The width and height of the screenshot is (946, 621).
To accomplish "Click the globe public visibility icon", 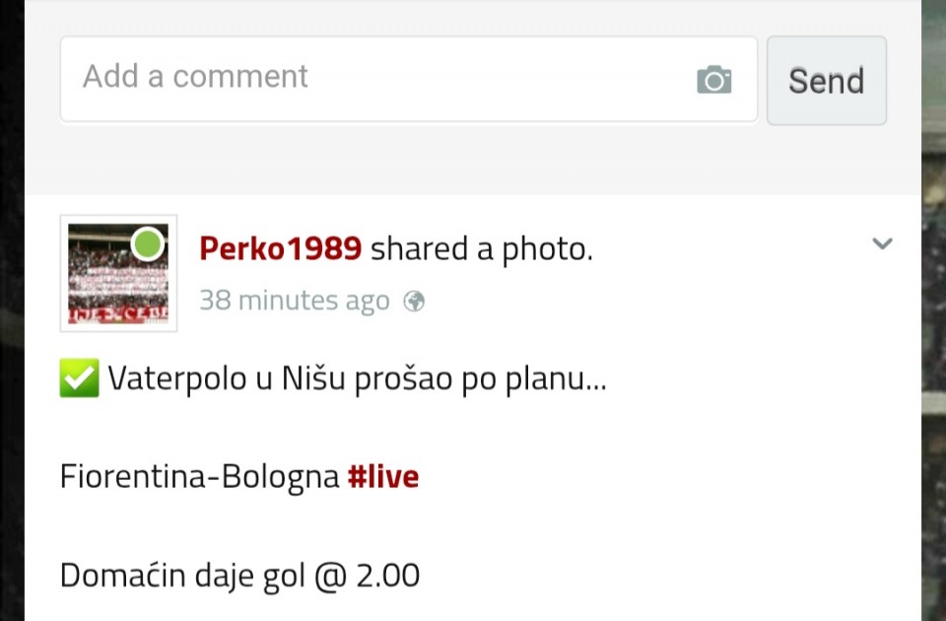I will 415,302.
